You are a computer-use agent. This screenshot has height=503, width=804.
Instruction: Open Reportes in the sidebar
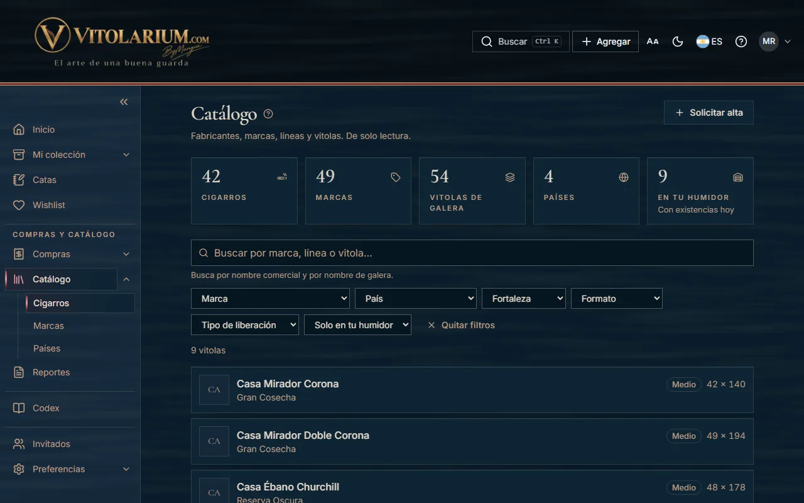[70, 372]
